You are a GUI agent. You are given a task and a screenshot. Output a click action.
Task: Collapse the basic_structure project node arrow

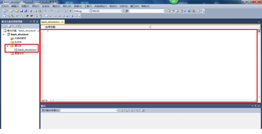tap(4, 34)
